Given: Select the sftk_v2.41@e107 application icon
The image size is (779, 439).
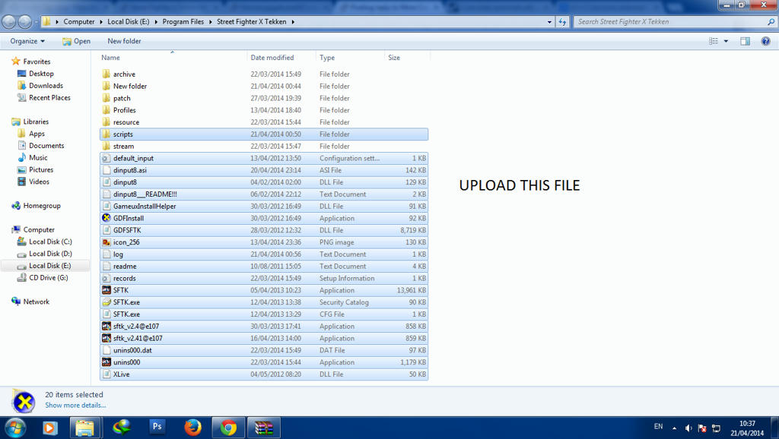Looking at the screenshot, I should pyautogui.click(x=106, y=338).
